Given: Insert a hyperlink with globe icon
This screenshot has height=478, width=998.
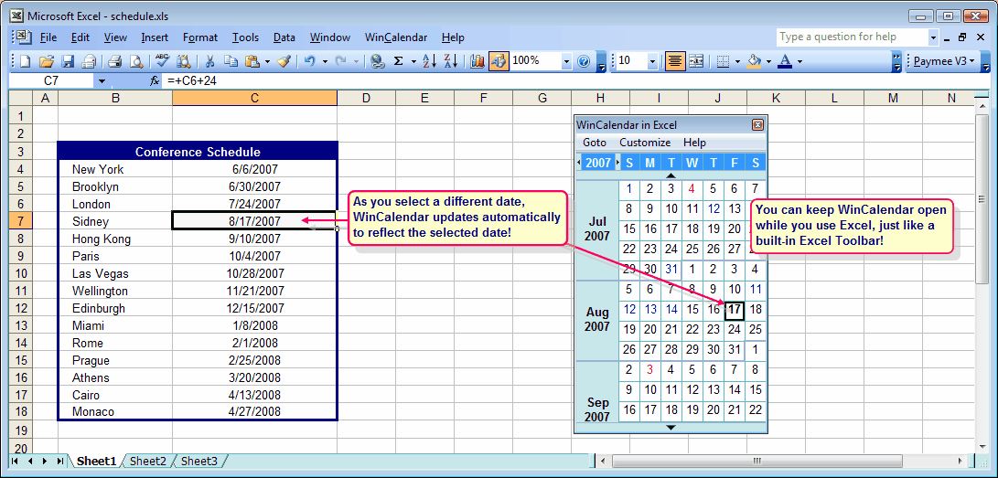Looking at the screenshot, I should tap(378, 61).
